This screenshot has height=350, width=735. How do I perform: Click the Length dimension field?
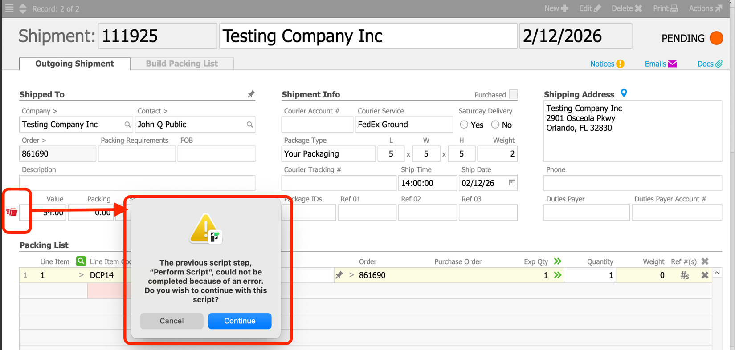coord(391,154)
